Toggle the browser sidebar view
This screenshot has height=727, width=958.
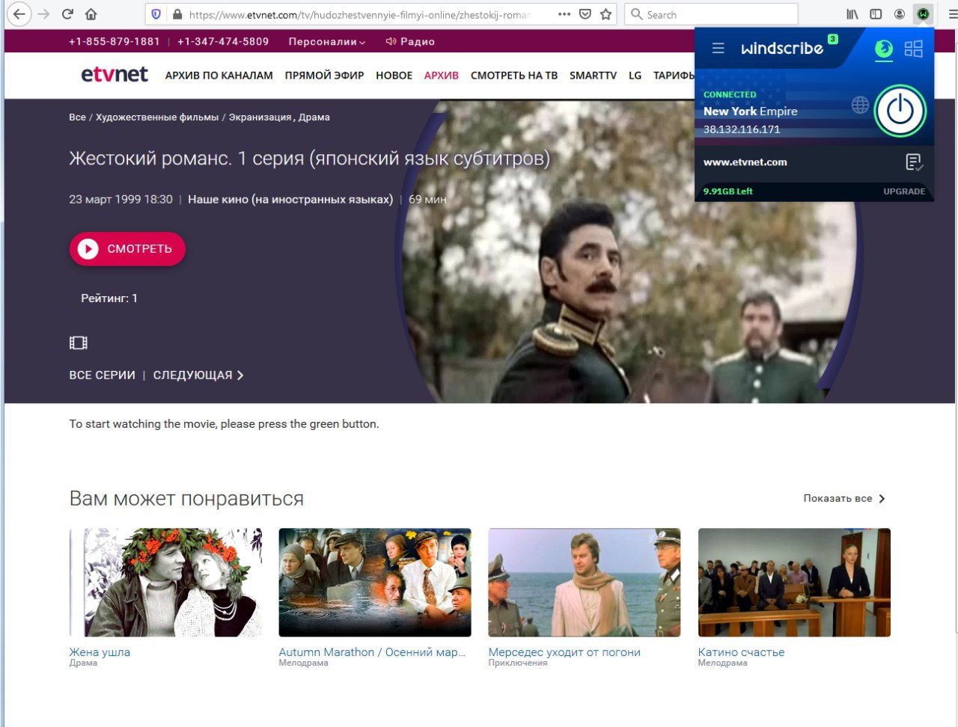tap(876, 14)
